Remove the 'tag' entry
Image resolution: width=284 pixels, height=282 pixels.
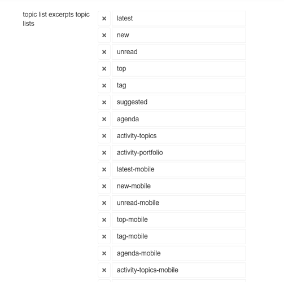pos(104,86)
